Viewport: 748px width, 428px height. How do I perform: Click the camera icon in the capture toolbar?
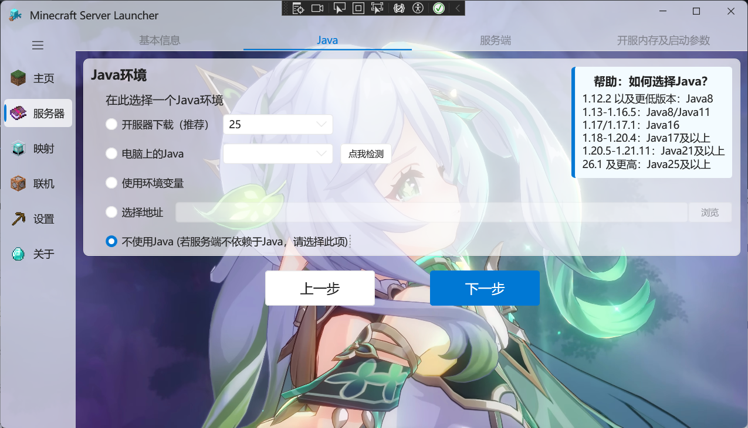point(318,8)
